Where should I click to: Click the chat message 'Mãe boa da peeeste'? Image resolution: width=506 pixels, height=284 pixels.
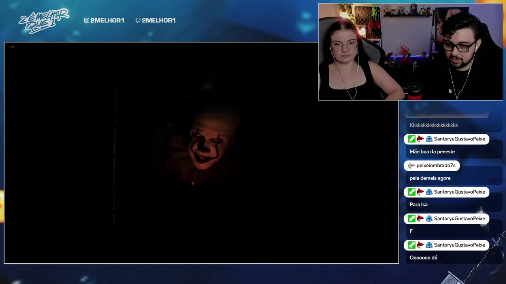432,151
